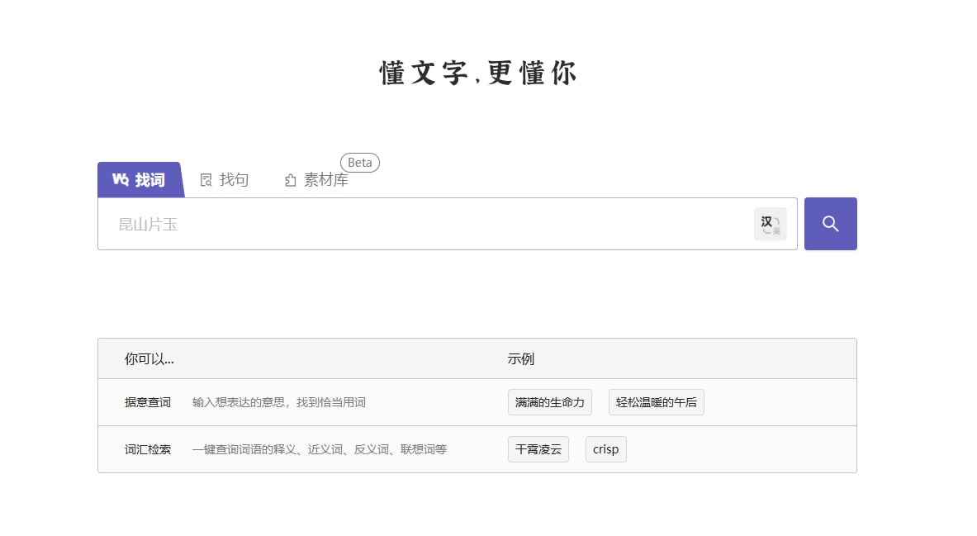Try the example 满满的生命力
This screenshot has width=977, height=536.
coord(549,403)
